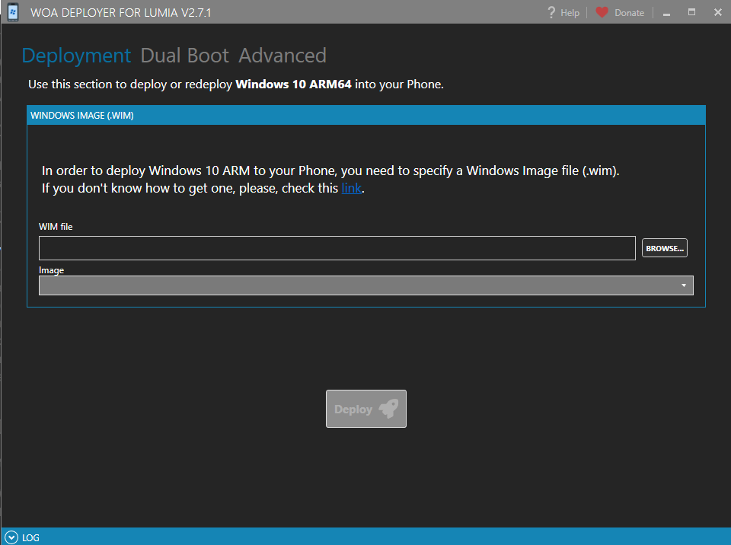This screenshot has height=545, width=731.
Task: Maximize the WOA Deployer window
Action: point(692,13)
